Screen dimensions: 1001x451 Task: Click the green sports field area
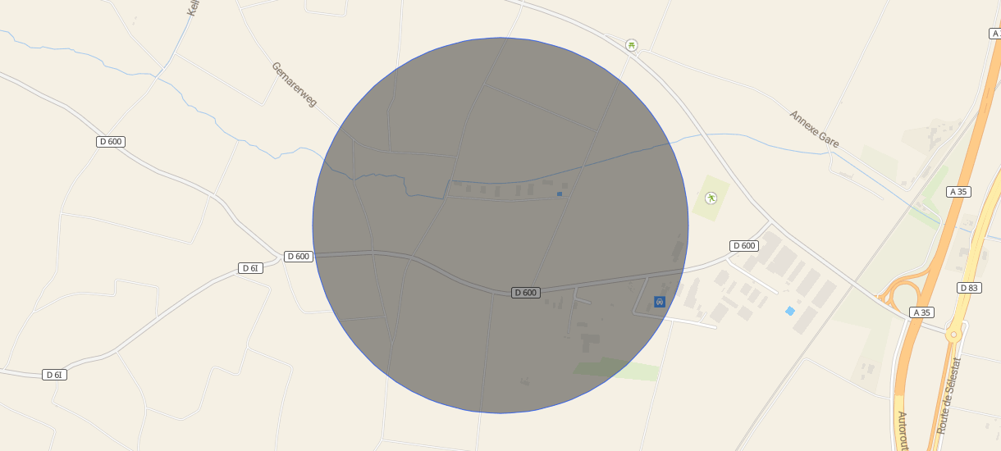[x=711, y=198]
